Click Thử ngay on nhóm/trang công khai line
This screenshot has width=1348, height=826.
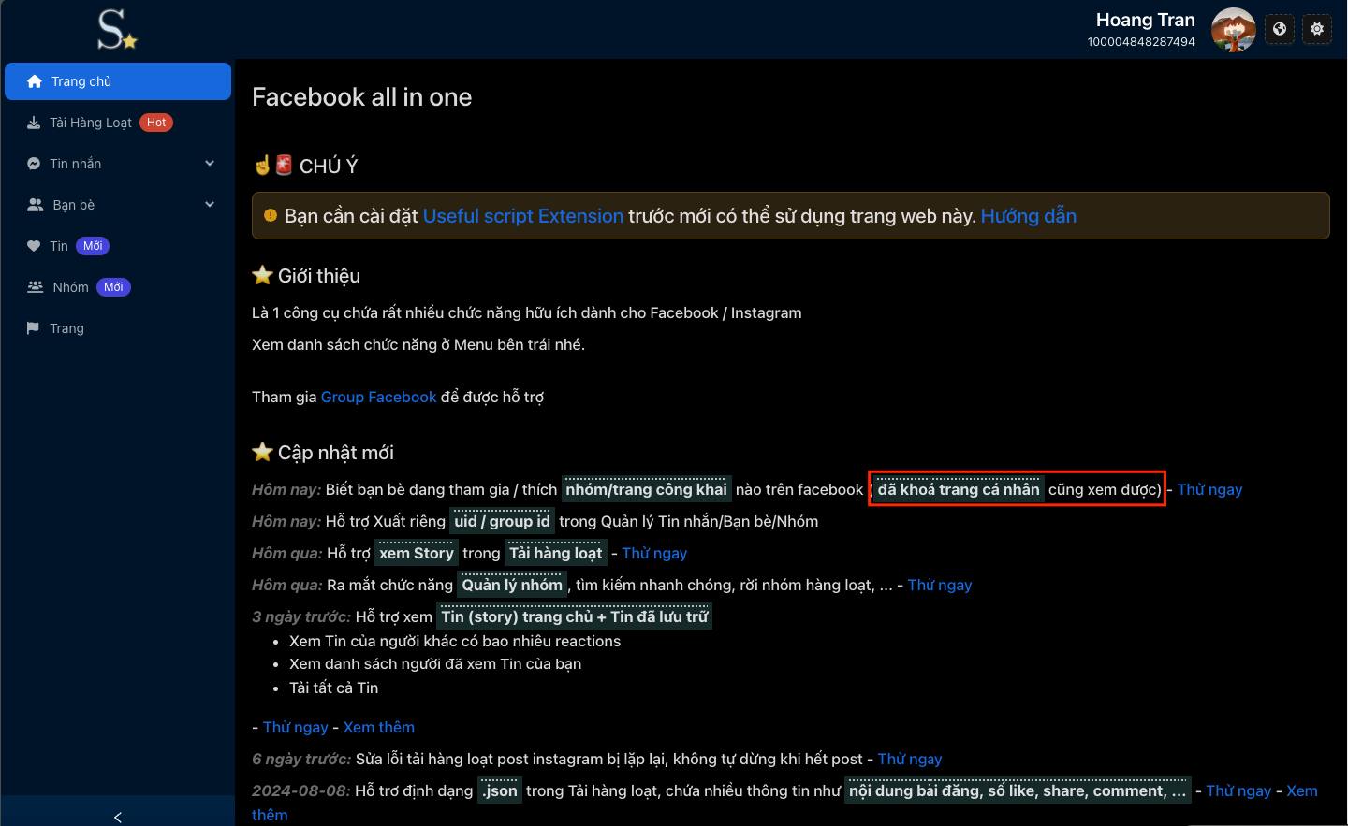(x=1209, y=489)
